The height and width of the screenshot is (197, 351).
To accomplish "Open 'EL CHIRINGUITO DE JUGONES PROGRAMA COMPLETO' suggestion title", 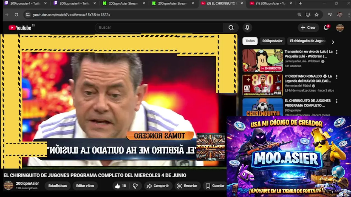I will [x=307, y=103].
